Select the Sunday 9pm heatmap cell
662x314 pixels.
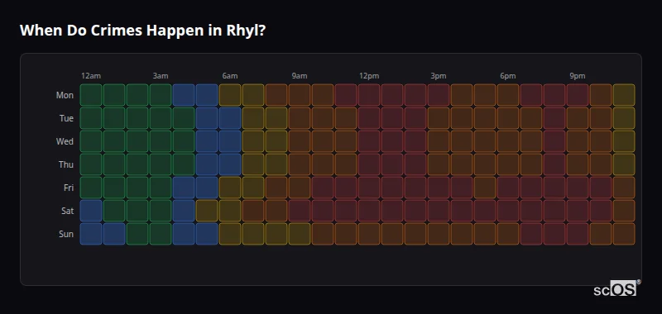(578, 234)
